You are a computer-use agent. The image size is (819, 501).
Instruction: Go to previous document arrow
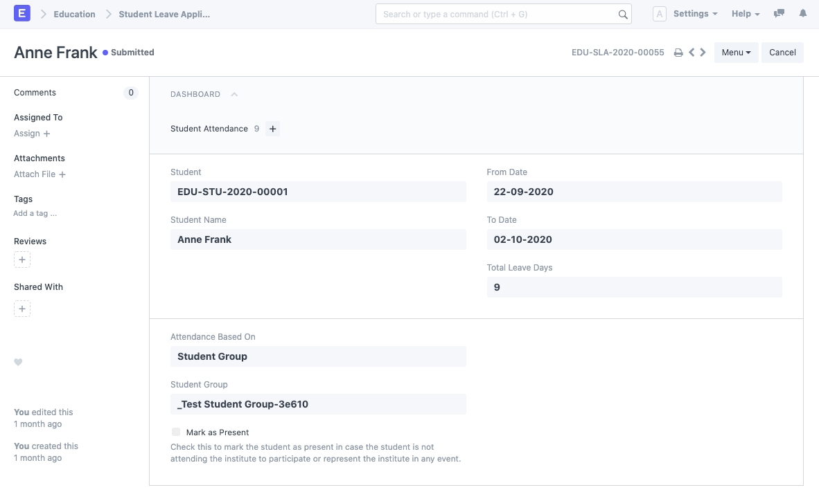692,53
